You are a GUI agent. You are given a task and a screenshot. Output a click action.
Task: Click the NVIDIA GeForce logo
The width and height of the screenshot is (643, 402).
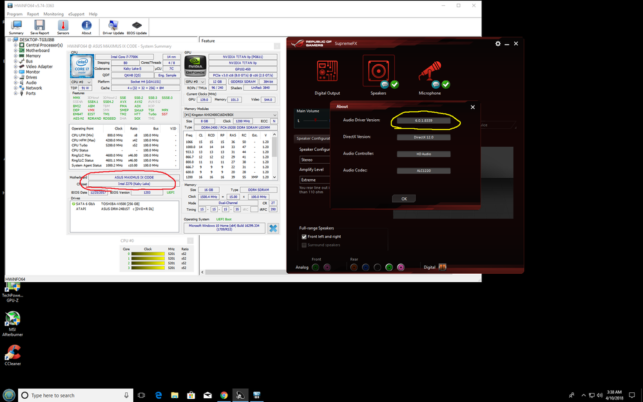tap(195, 66)
